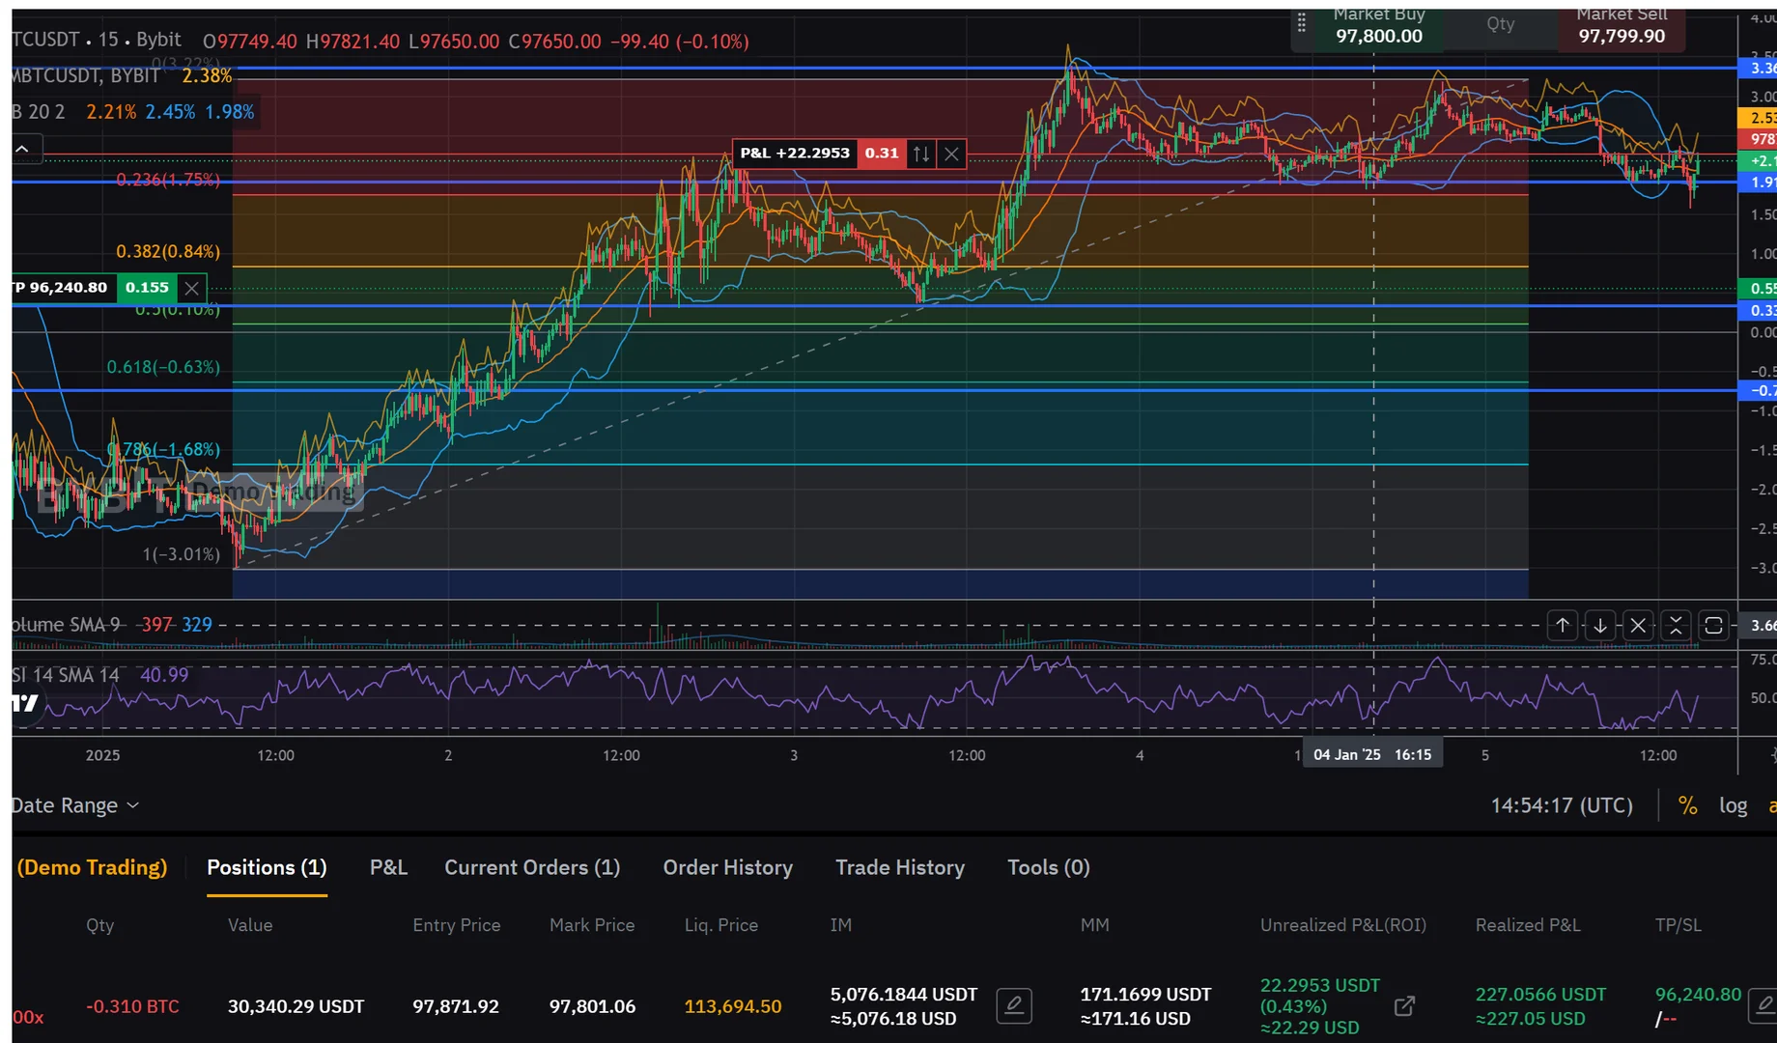Switch to the Order History tab
This screenshot has height=1043, width=1777.
click(x=727, y=867)
